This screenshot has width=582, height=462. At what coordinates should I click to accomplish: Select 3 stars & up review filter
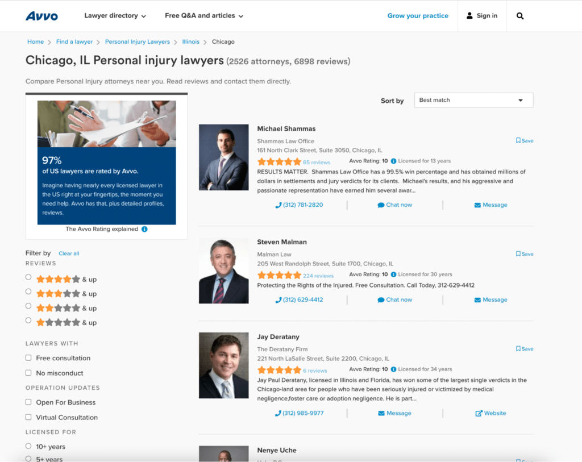(x=28, y=292)
